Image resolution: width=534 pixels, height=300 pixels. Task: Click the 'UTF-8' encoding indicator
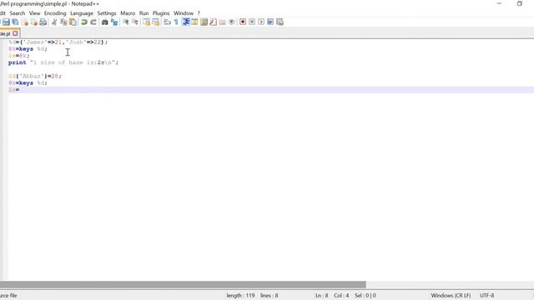pos(487,296)
